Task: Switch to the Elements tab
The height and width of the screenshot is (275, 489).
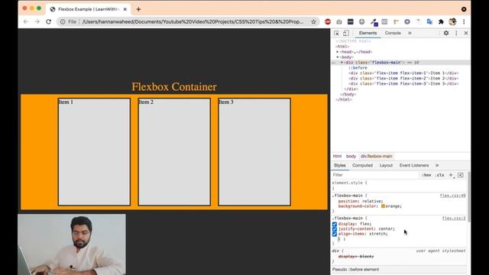Action: point(368,33)
